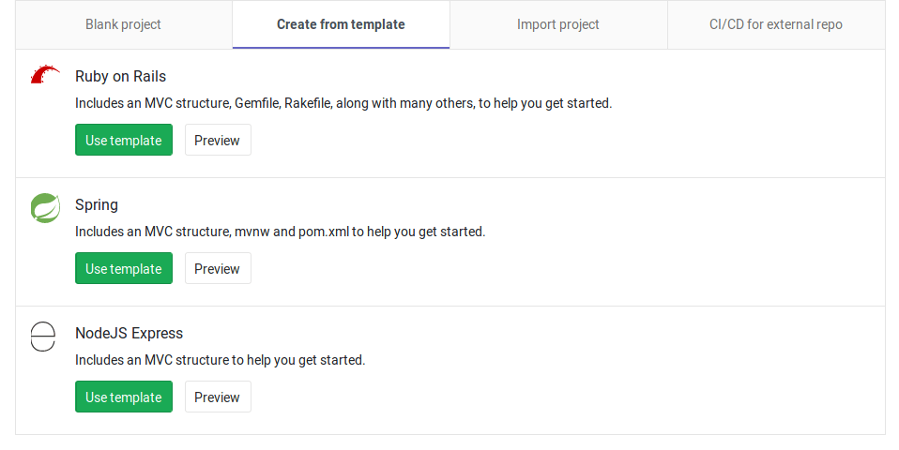Use the NodeJS Express template

tap(123, 397)
